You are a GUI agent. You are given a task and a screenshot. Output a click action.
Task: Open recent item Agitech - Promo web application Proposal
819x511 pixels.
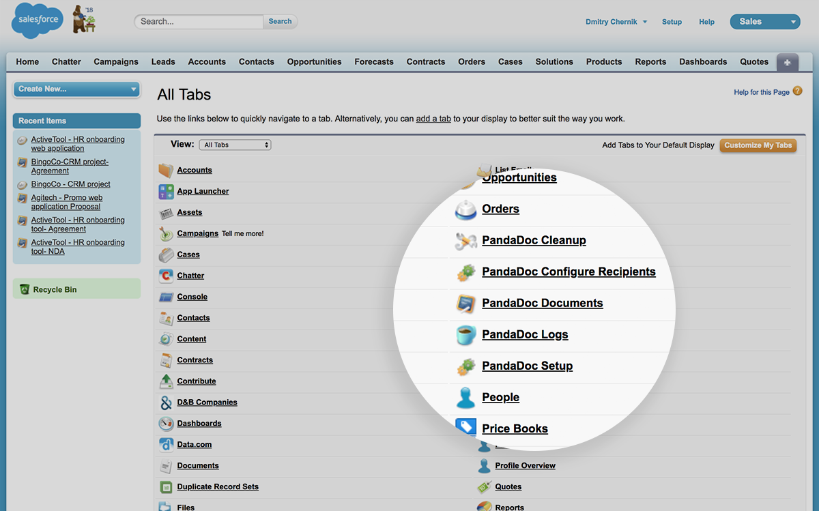tap(67, 202)
